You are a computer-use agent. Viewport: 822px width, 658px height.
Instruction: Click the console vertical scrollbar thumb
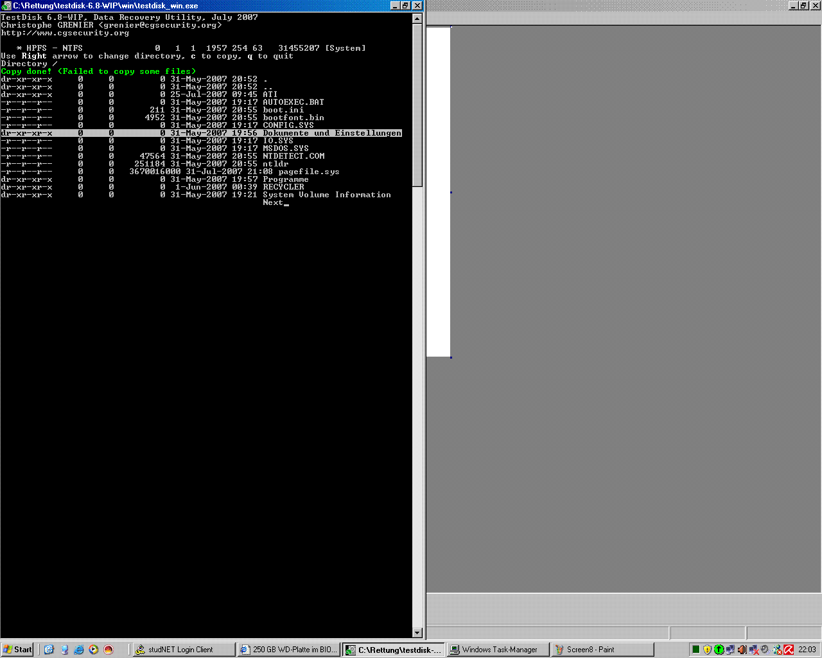(x=417, y=106)
